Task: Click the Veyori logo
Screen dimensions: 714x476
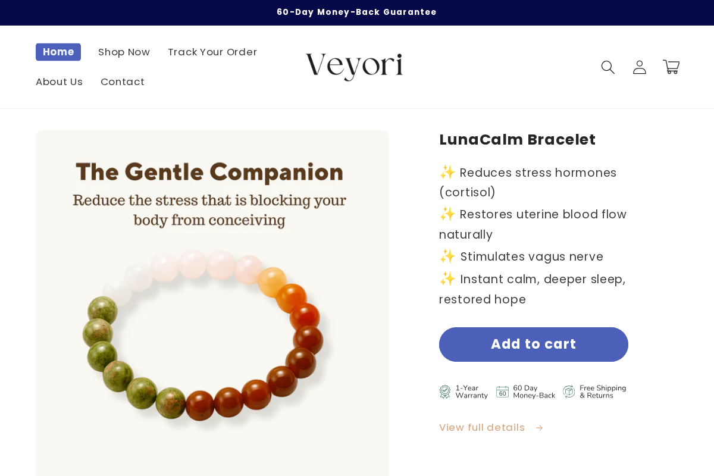Action: pos(355,67)
